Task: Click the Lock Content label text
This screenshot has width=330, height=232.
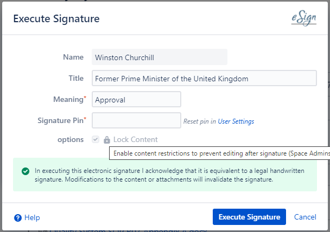Action: (x=135, y=140)
